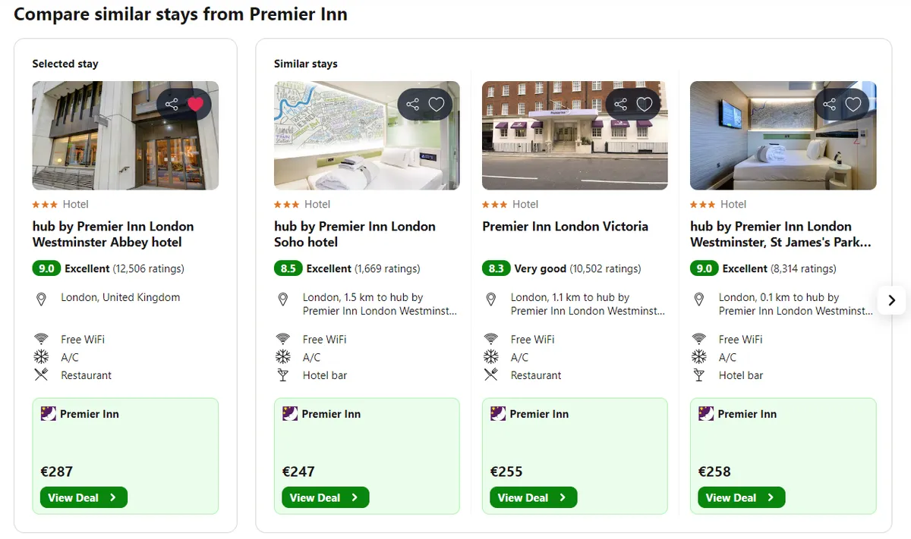View Deal for €258 St James's Park
Viewport: 911px width, 539px height.
[x=741, y=498]
